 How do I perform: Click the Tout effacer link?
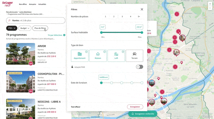click(76, 107)
